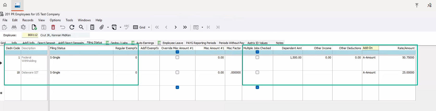The height and width of the screenshot is (111, 436).
Task: Expand the Grid view dropdown arrow
Action: [x=149, y=27]
